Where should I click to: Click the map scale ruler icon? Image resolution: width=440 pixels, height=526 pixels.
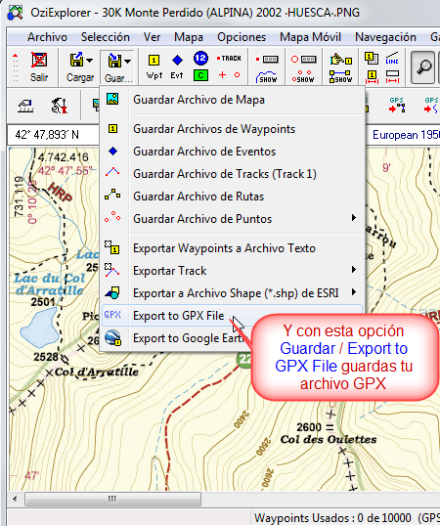click(25, 106)
